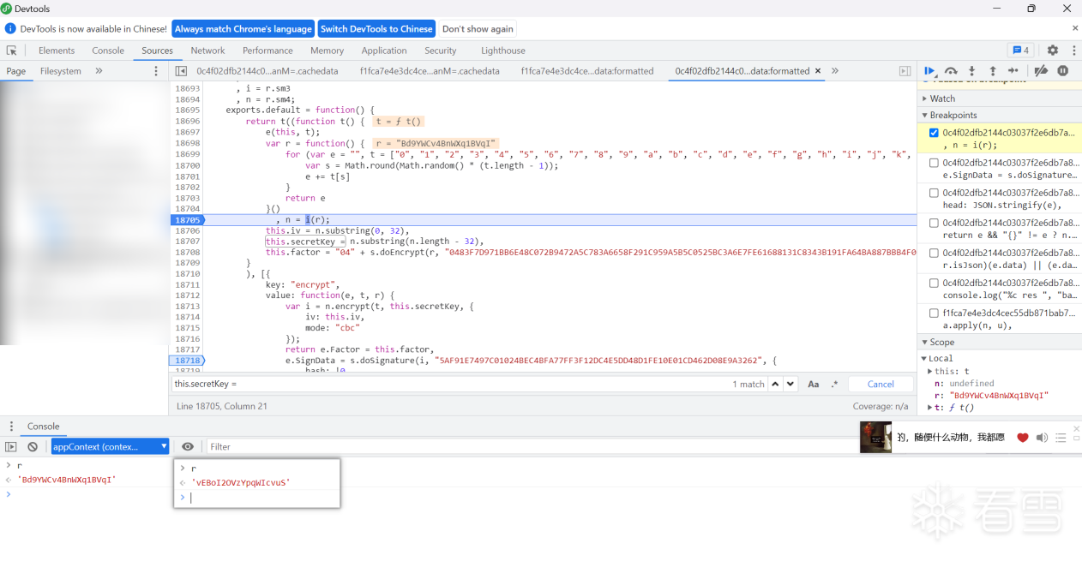The width and height of the screenshot is (1082, 561).
Task: Open the console drawer kebab menu
Action: 11,427
